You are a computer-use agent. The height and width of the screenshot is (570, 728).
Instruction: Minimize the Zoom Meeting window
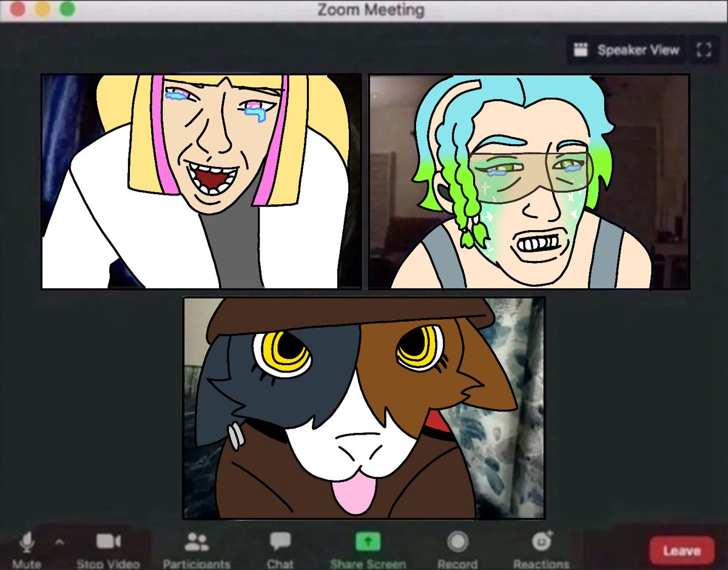tap(42, 9)
